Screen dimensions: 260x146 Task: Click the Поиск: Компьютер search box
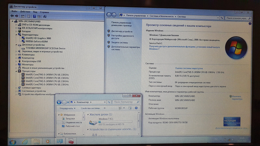pyautogui.click(x=126, y=102)
